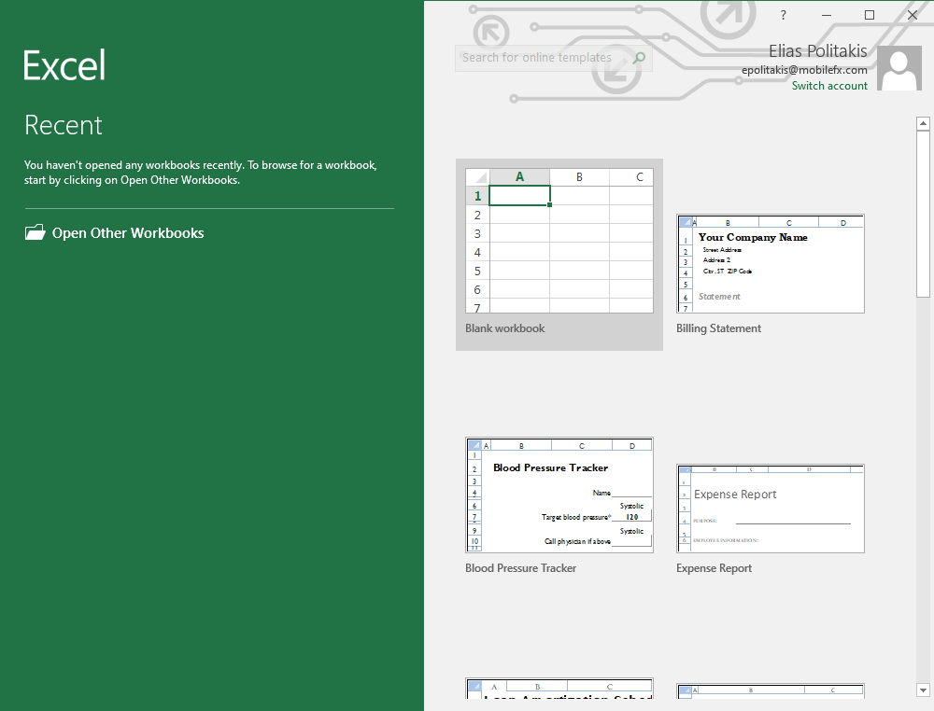Click the folder icon beside Open Other Workbooks
The height and width of the screenshot is (711, 934).
tap(35, 232)
